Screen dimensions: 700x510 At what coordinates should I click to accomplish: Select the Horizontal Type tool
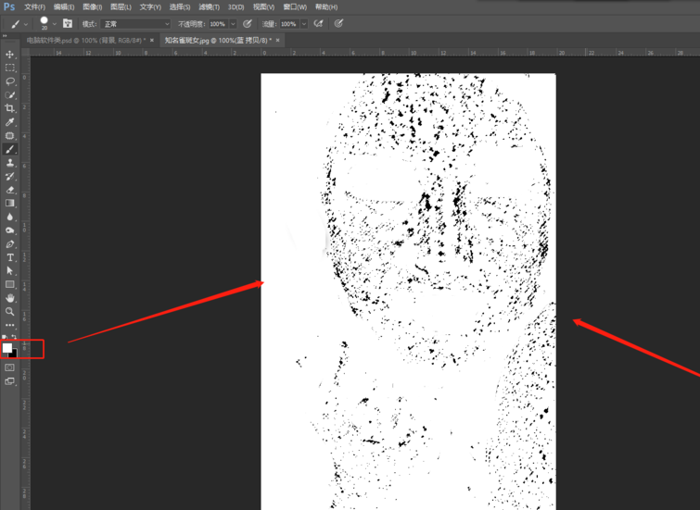click(10, 257)
